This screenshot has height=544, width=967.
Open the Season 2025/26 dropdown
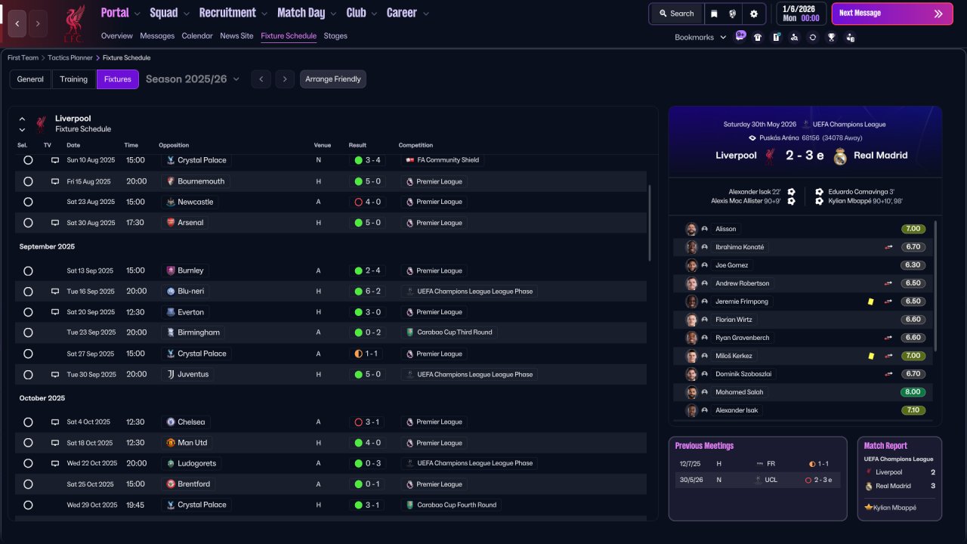(193, 79)
